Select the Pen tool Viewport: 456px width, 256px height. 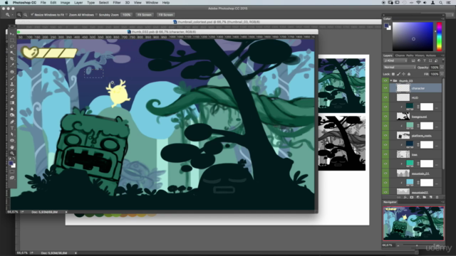[12, 122]
